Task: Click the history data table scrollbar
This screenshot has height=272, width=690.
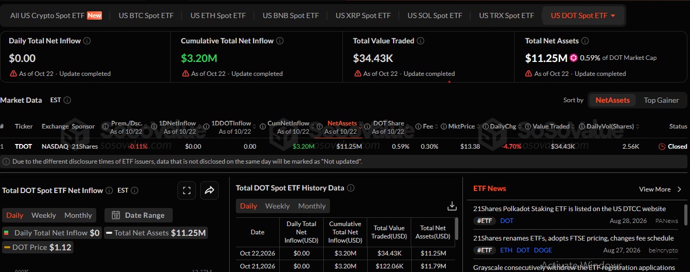Action: coord(457,230)
